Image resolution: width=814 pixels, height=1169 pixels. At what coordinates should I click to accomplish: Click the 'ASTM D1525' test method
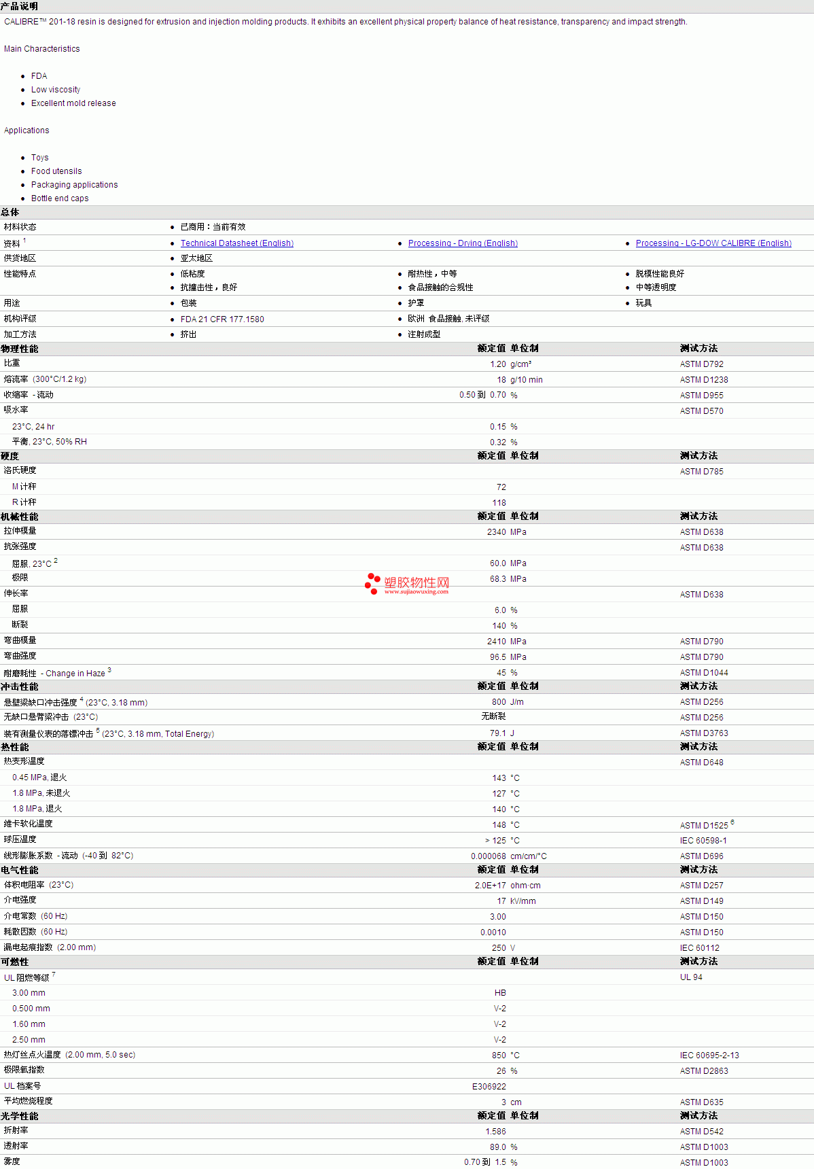704,826
